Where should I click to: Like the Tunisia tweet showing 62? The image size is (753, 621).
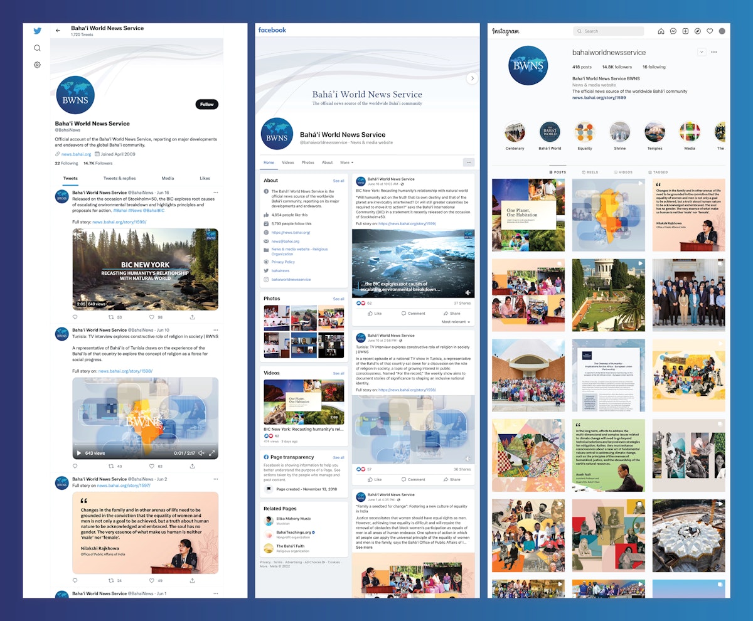click(152, 466)
